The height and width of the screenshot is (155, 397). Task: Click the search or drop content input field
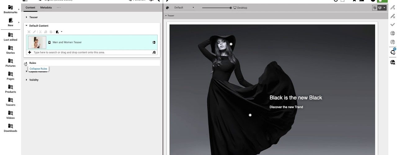tap(92, 52)
